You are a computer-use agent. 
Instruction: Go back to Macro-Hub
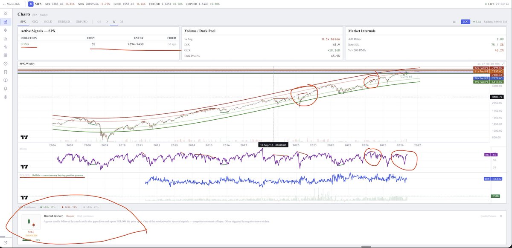pyautogui.click(x=11, y=4)
